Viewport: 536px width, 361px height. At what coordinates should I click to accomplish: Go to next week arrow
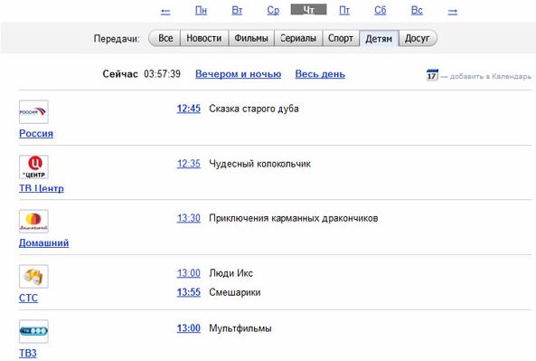tap(453, 12)
